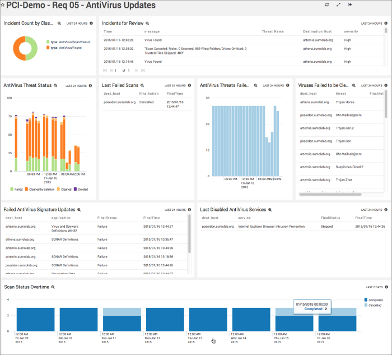Toggle Cleaned by deletion legend entry
The height and width of the screenshot is (355, 392).
[x=42, y=190]
